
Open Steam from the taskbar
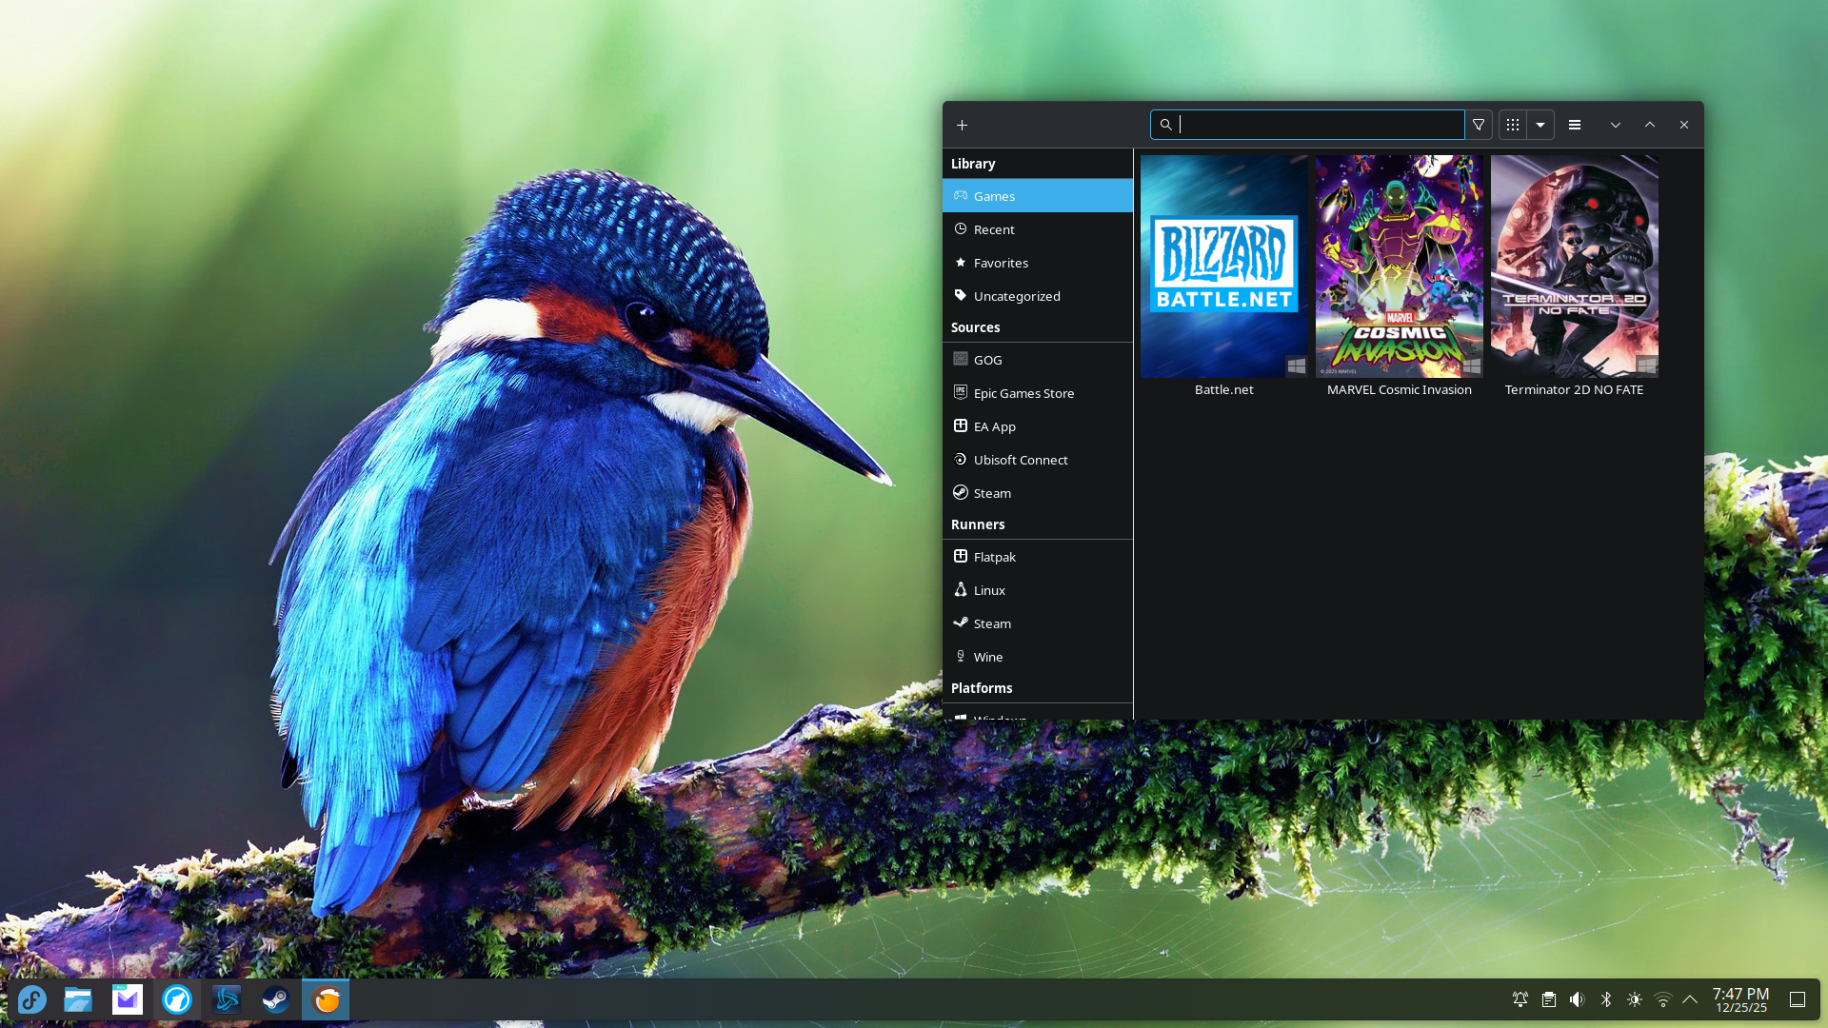(276, 999)
